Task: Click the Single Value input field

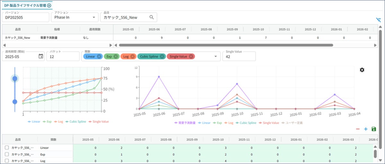Action: point(239,56)
